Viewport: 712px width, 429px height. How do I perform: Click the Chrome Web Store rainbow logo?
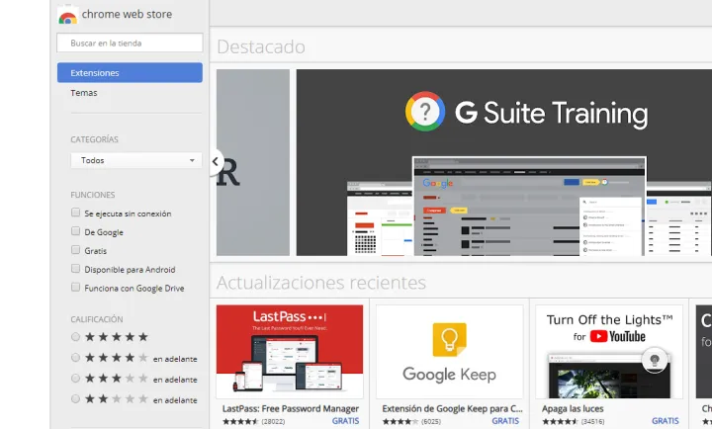68,16
